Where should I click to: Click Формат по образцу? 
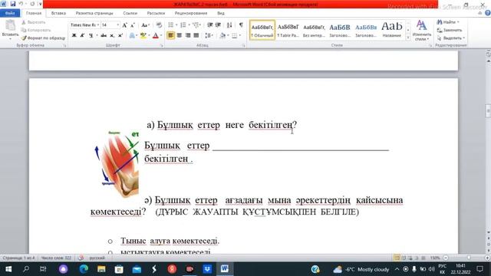coord(43,38)
